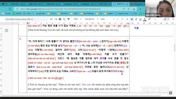
Task: Collapse the menus with the chevron
Action: pyautogui.click(x=173, y=19)
